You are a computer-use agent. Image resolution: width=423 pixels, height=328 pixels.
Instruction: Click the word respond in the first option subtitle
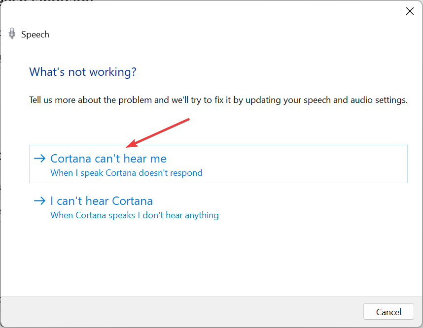point(186,173)
